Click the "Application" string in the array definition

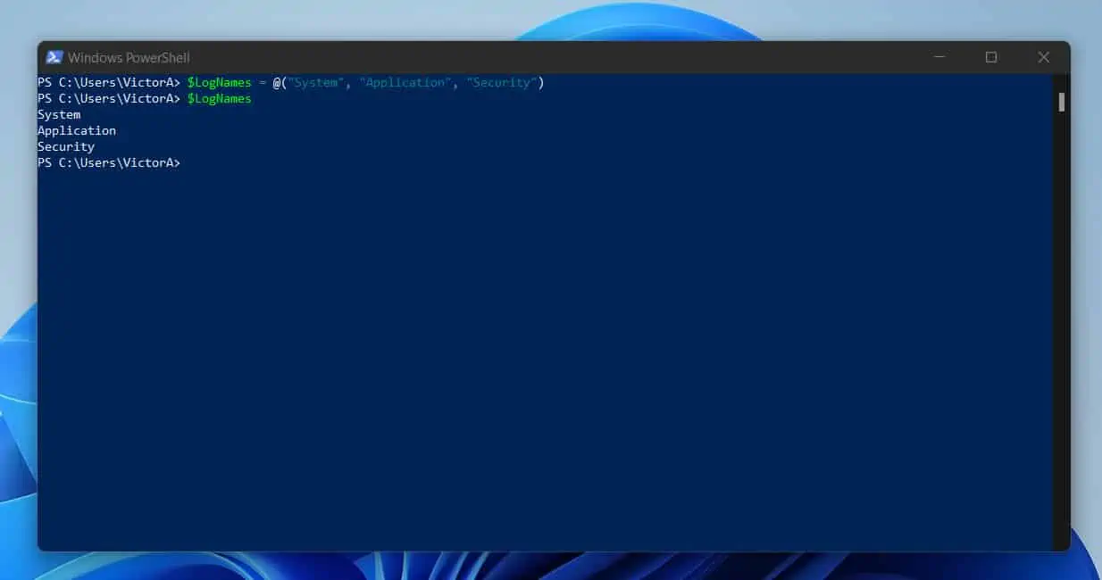tap(405, 83)
